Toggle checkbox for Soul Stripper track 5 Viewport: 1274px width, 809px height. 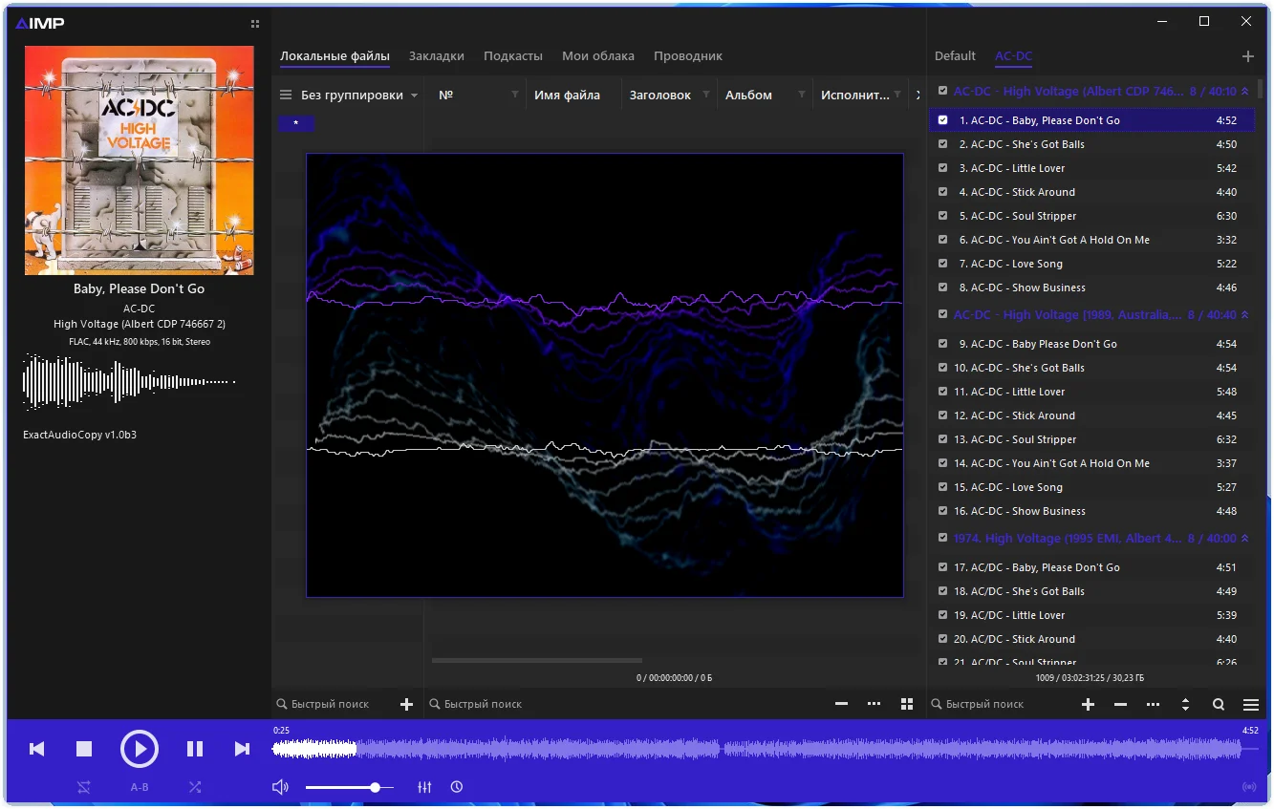(943, 216)
